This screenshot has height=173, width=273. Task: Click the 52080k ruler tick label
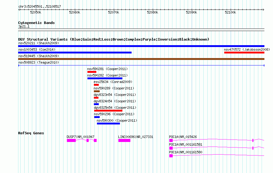coord(152,12)
